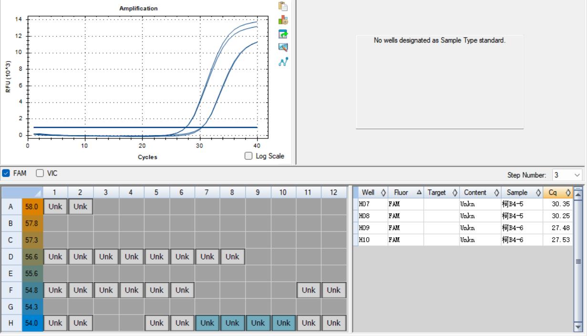The width and height of the screenshot is (587, 336).
Task: Click the Cq column sort diamond
Action: click(x=568, y=192)
